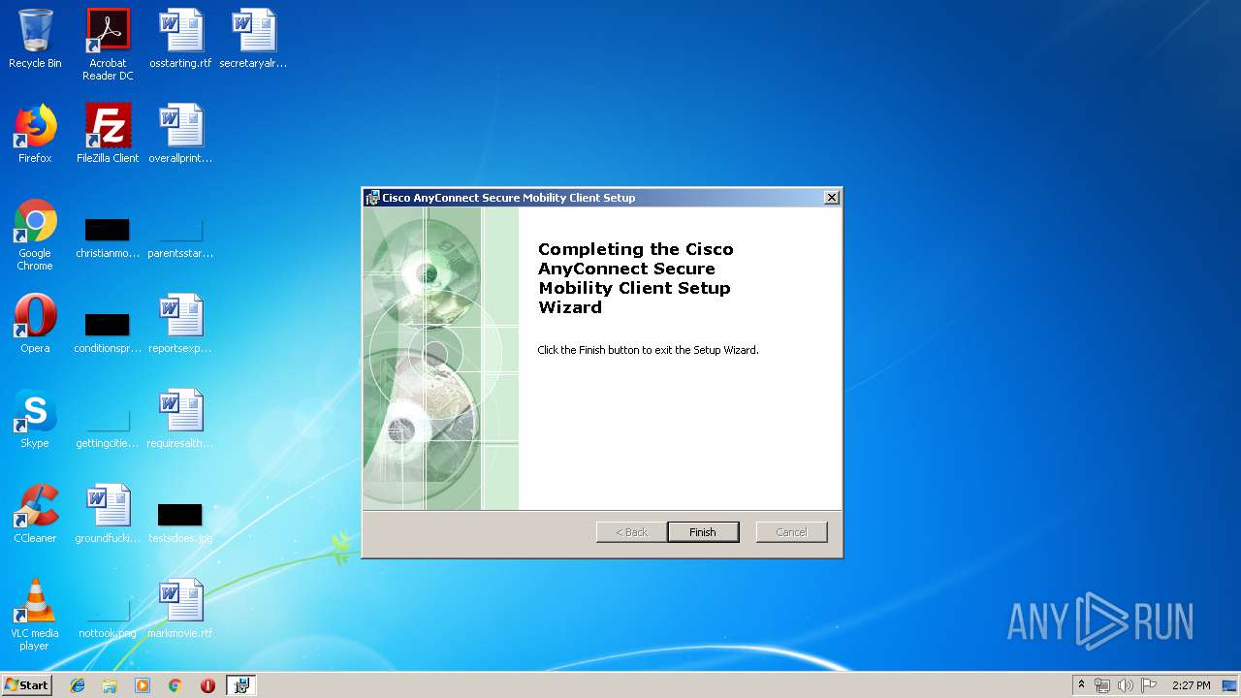Screen dimensions: 1241x698
Task: Open CCleaner desktop shortcut
Action: [35, 514]
